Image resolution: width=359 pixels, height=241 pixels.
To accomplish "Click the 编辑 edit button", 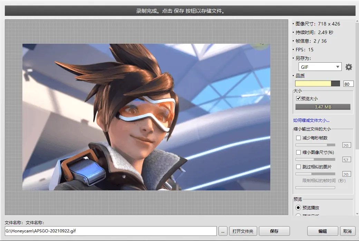I will [322, 231].
